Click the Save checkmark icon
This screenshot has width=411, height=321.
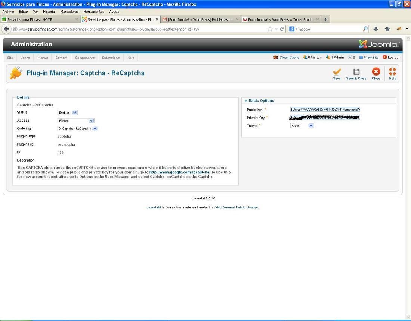point(337,72)
